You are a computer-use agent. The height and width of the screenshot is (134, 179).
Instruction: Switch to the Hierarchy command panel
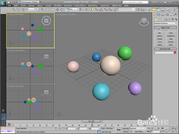163,15
